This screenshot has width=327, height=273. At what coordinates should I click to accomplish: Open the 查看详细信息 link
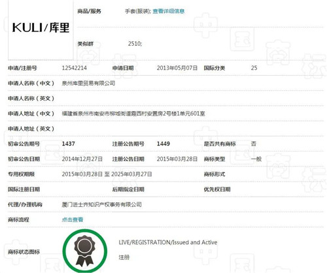pyautogui.click(x=169, y=11)
